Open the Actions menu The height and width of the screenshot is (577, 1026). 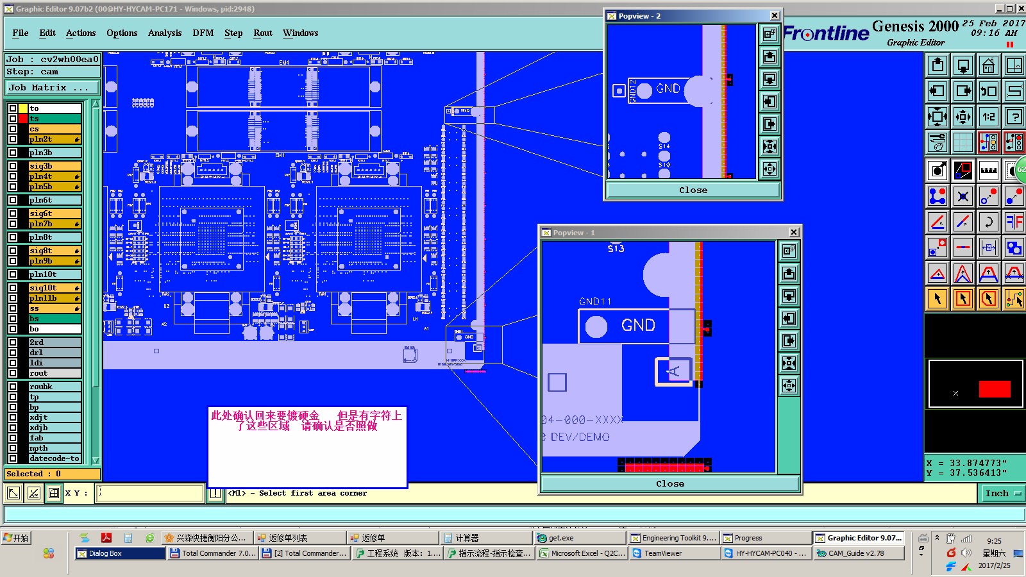(81, 33)
